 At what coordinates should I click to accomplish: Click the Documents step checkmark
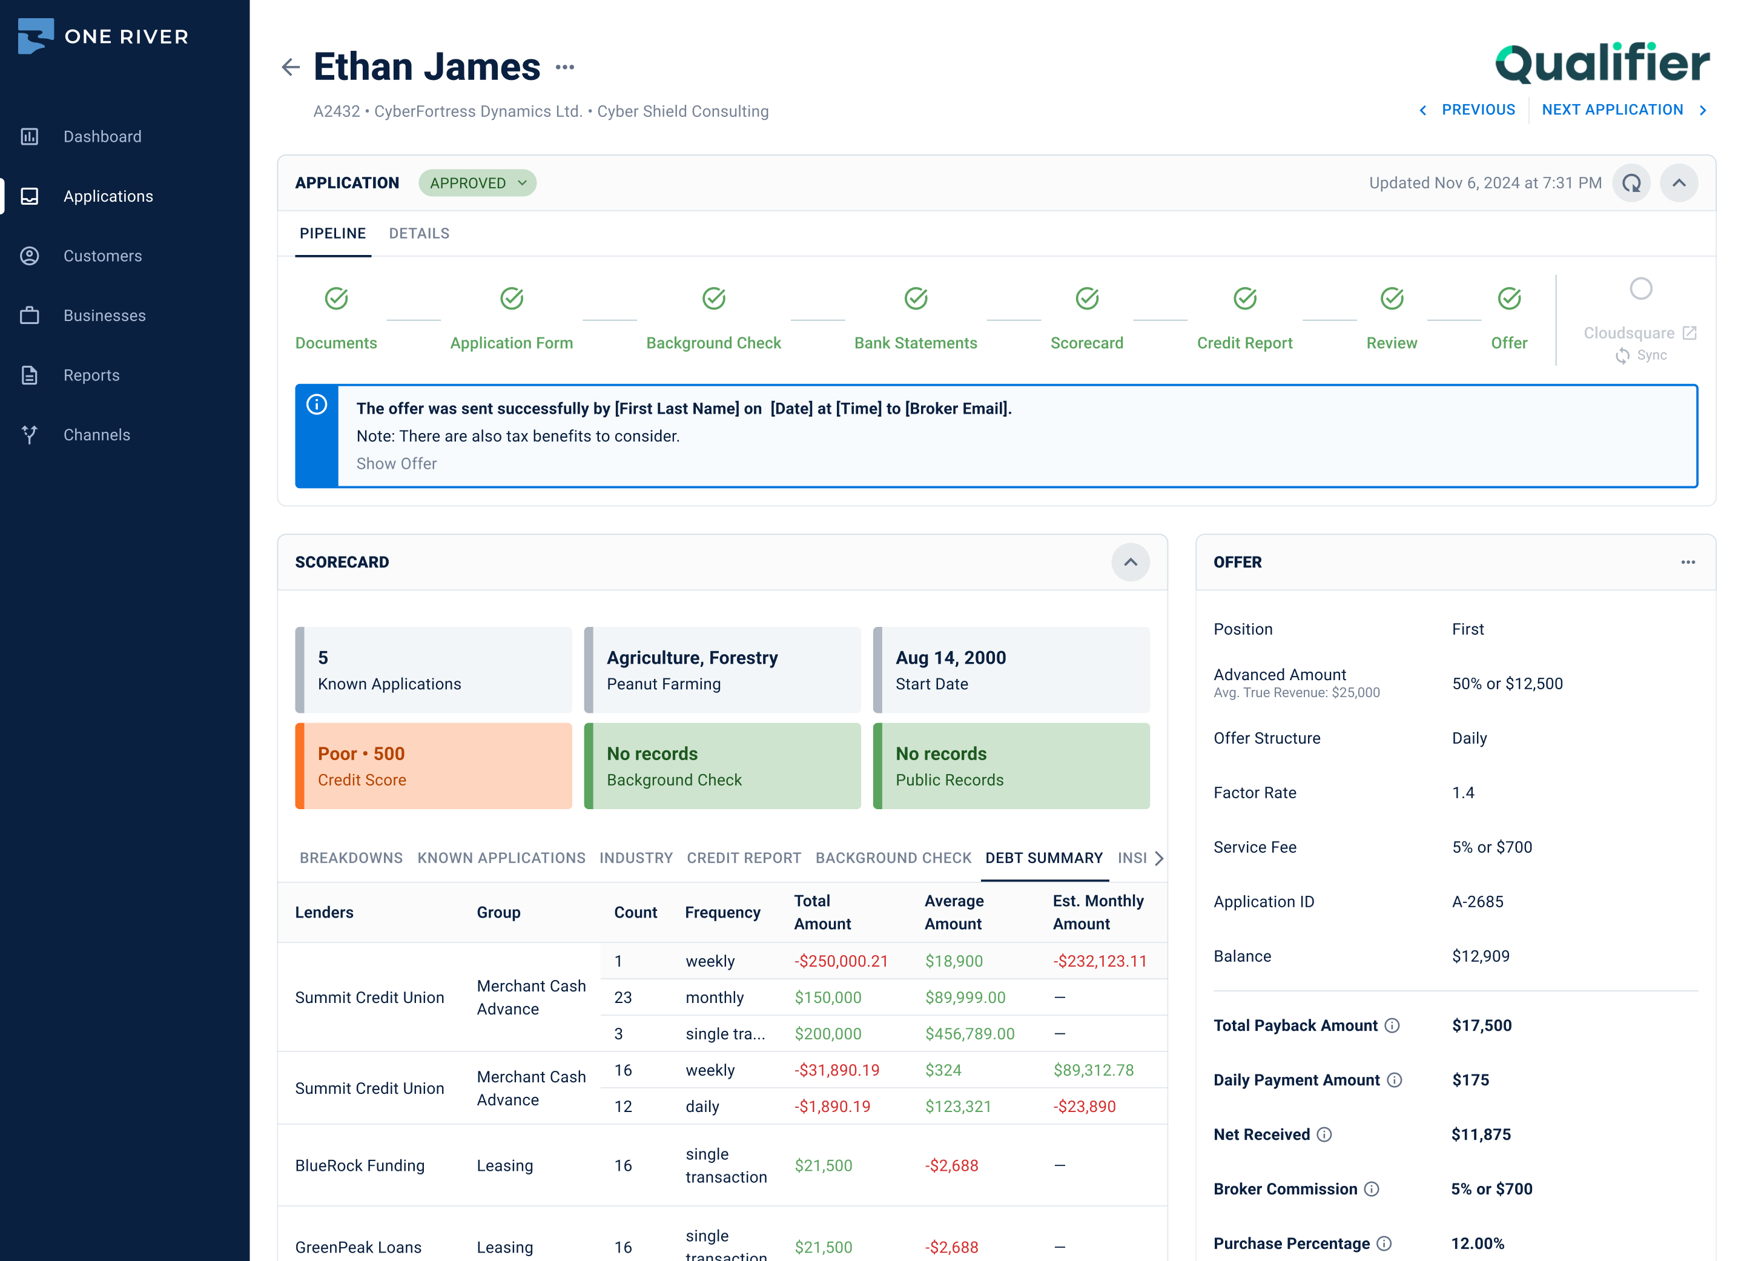(x=336, y=299)
